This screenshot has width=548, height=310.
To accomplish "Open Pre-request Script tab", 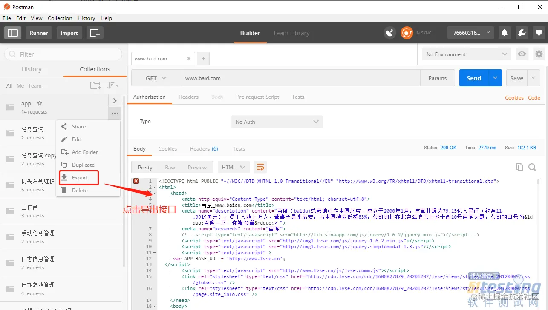I will (x=257, y=97).
